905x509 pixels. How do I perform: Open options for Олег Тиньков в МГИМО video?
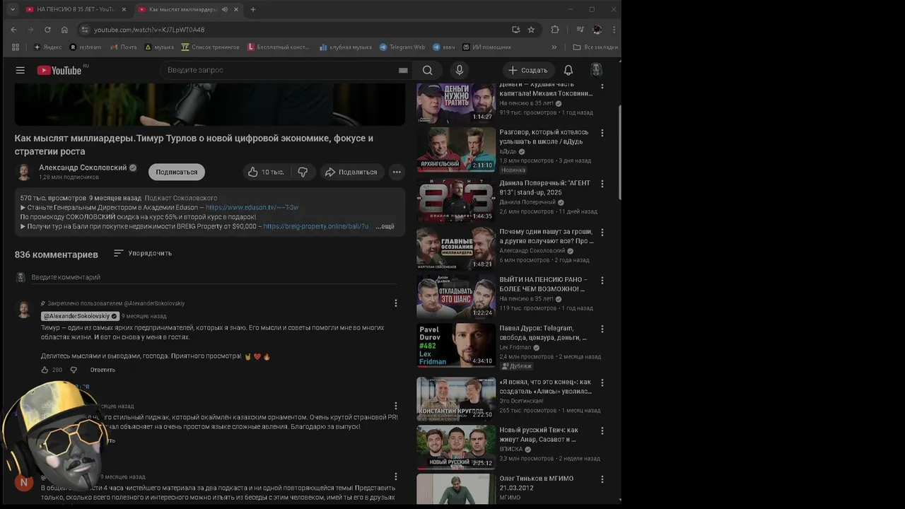click(602, 479)
